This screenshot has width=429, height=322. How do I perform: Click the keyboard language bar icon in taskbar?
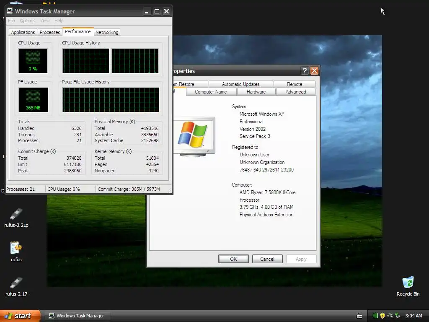coord(359,316)
